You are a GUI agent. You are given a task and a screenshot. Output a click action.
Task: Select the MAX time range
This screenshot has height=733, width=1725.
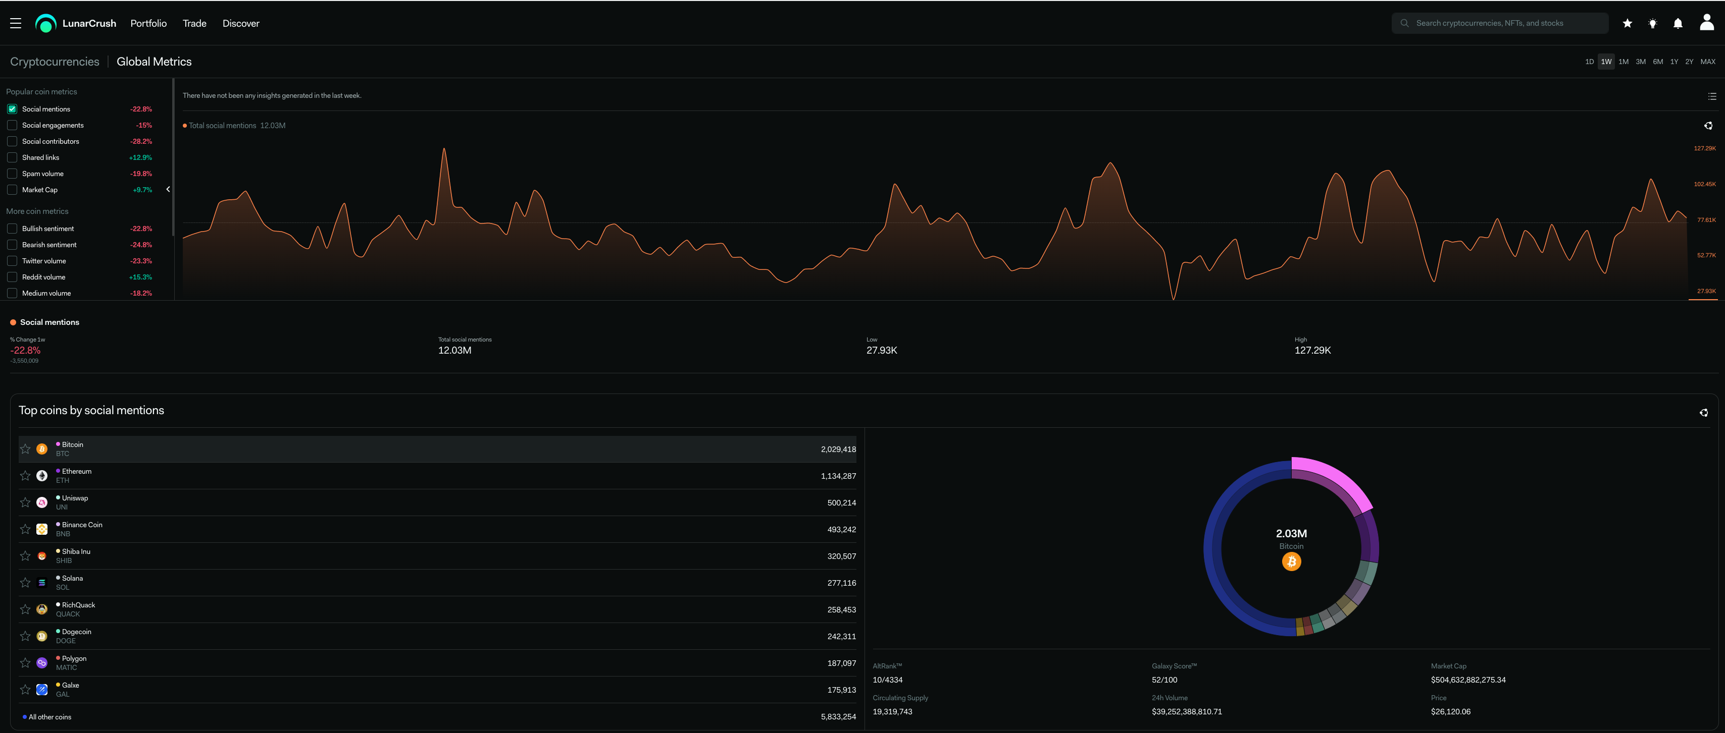[1708, 62]
